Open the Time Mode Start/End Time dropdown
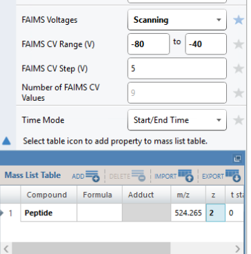 tap(177, 120)
